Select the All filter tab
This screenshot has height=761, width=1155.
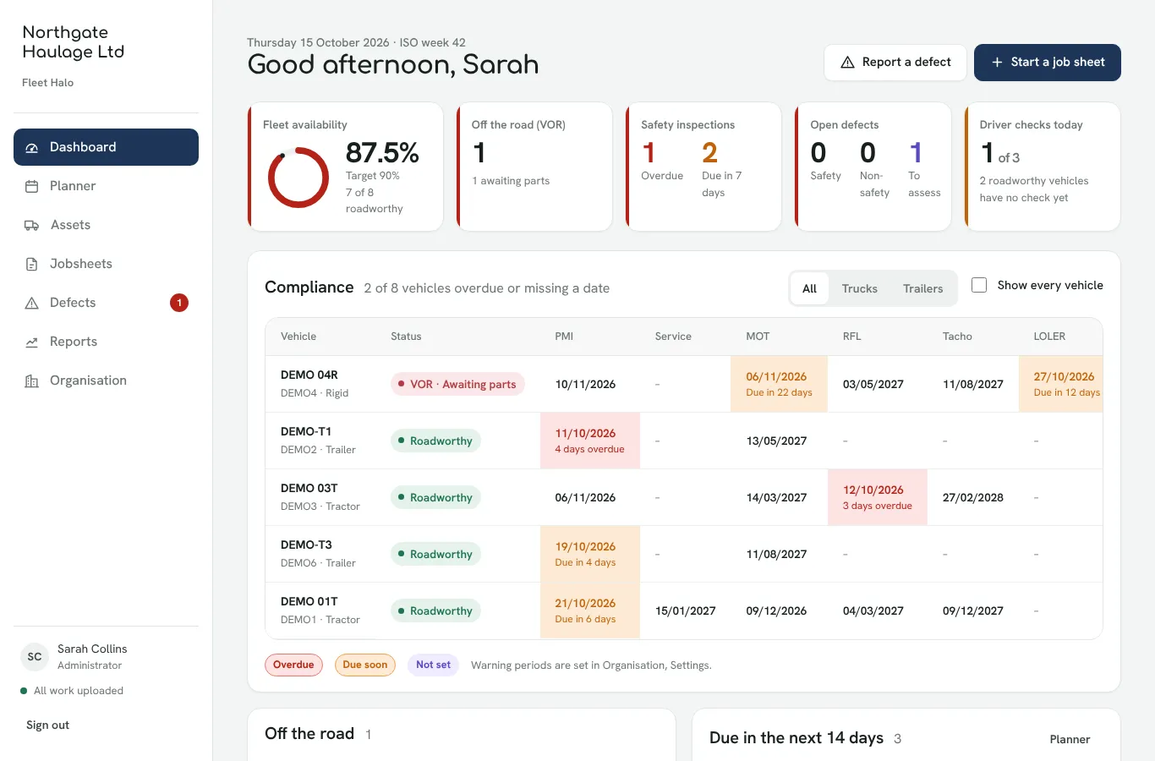(x=809, y=288)
